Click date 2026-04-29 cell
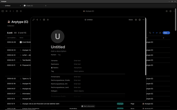The width and height of the screenshot is (177, 110). [11, 42]
